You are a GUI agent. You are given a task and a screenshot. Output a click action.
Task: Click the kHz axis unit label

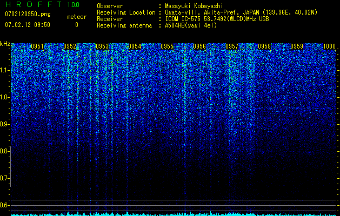[5, 44]
